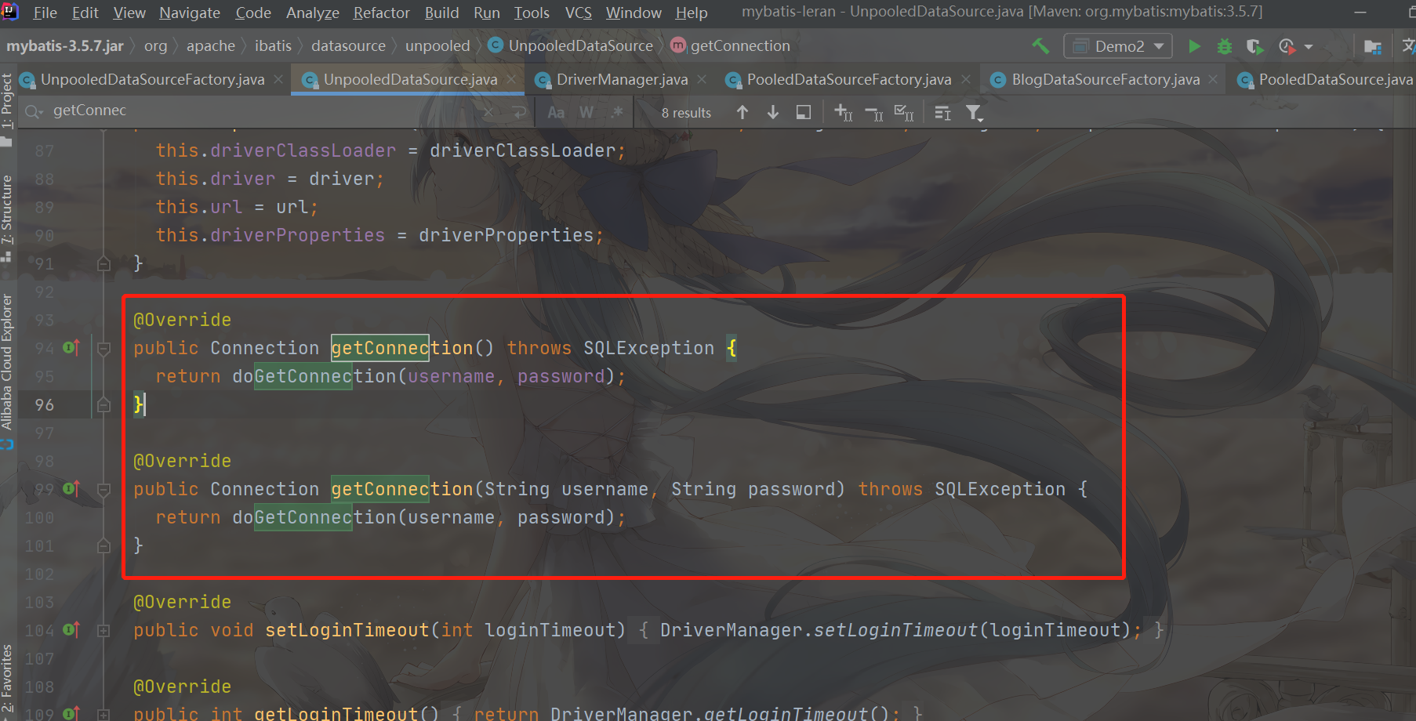
Task: Open the Demo2 run configuration dropdown
Action: (x=1118, y=46)
